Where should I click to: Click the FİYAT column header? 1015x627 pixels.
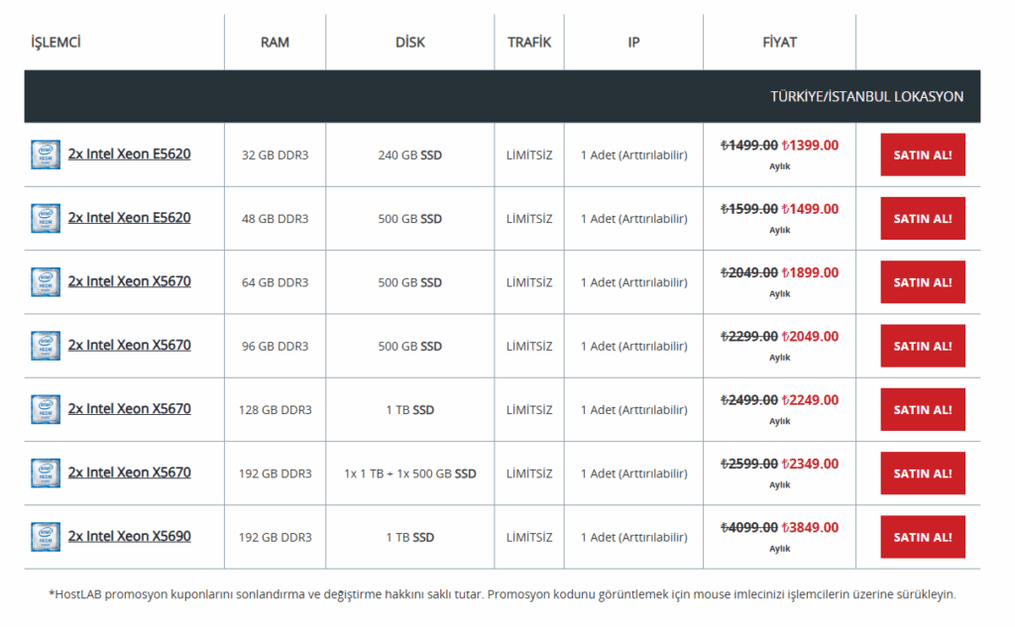coord(778,43)
